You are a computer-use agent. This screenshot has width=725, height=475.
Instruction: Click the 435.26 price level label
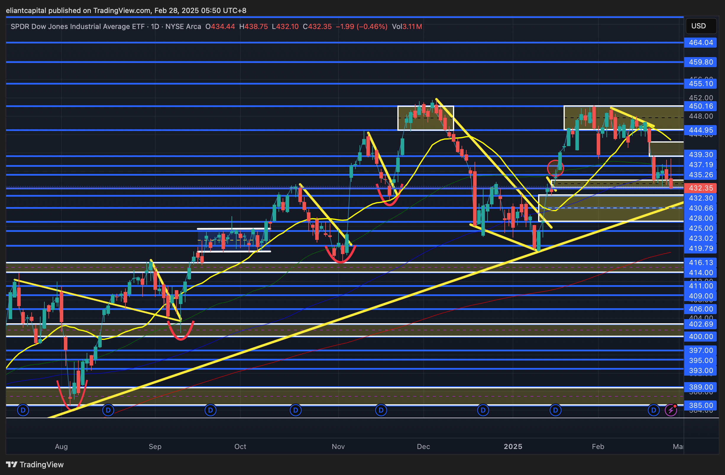pyautogui.click(x=700, y=175)
